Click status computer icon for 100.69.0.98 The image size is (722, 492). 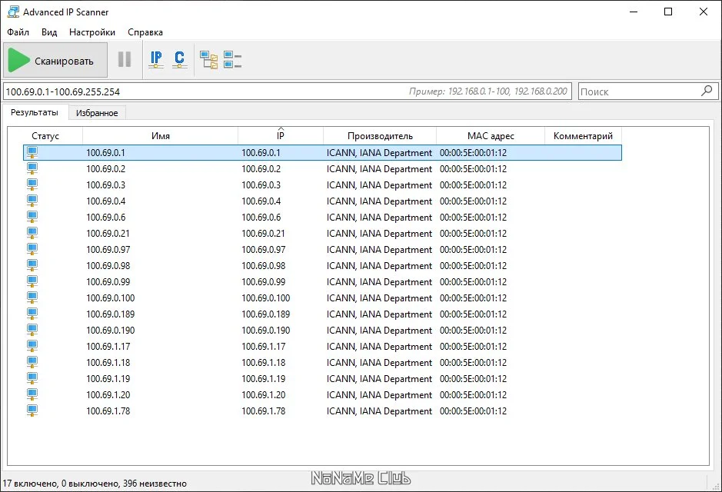click(32, 265)
